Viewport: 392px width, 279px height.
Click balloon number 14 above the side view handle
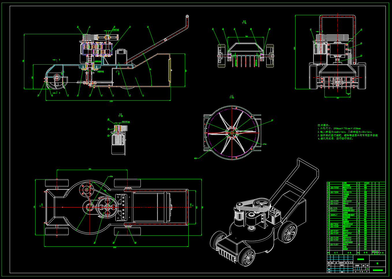(148, 27)
